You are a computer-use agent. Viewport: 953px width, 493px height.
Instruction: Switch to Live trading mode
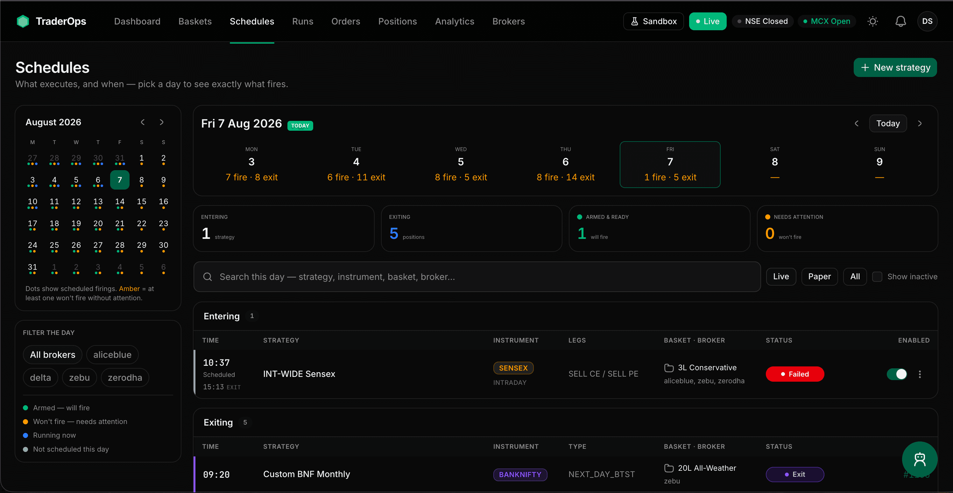pos(707,21)
